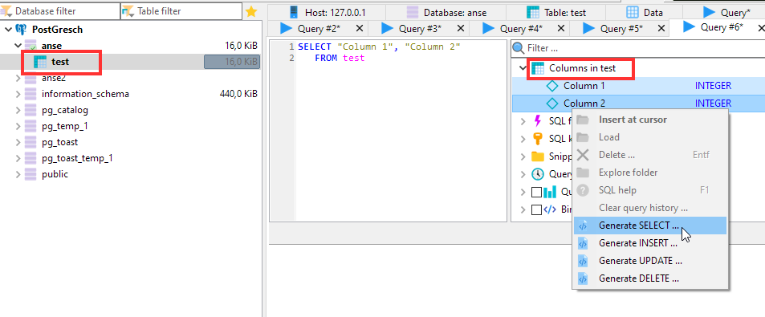765x317 pixels.
Task: Expand the anse2 database node
Action: click(18, 78)
